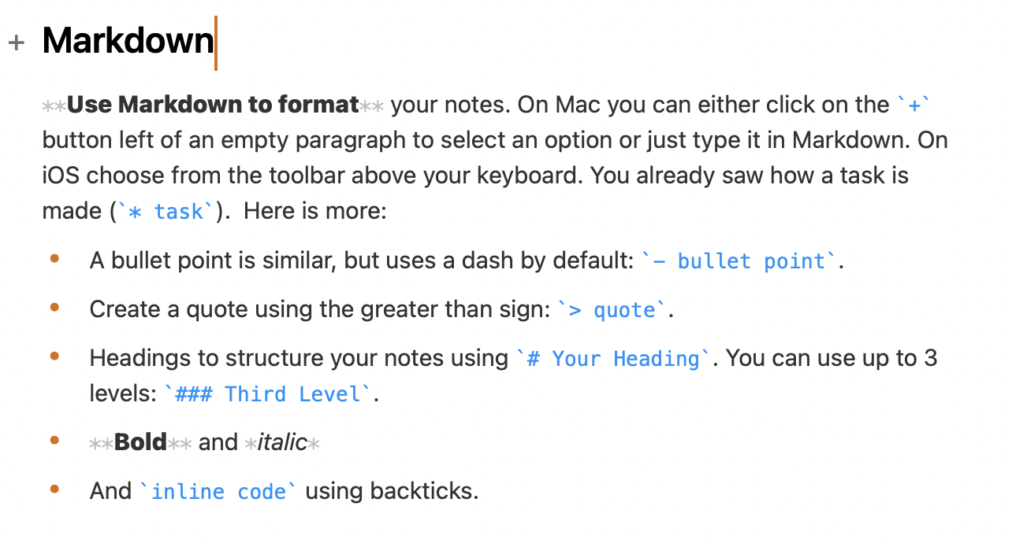This screenshot has height=543, width=1012.
Task: Click the italic word 'italic' in list
Action: click(282, 442)
